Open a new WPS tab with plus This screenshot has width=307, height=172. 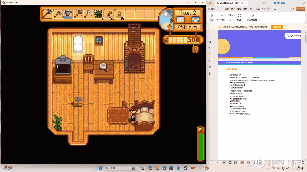tap(251, 3)
